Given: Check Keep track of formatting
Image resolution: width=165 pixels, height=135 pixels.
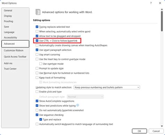Looking at the screenshot, I should [x=37, y=78].
